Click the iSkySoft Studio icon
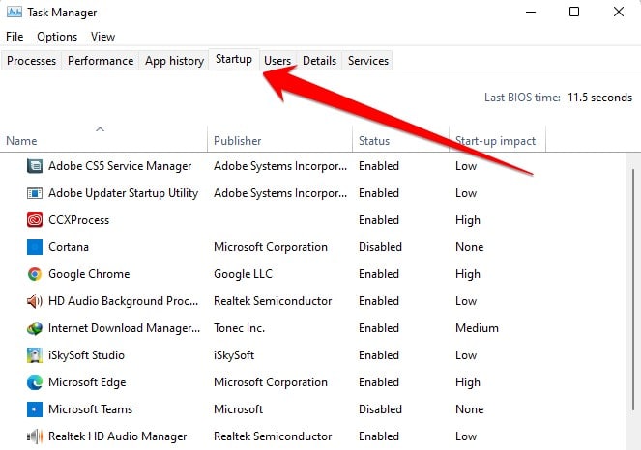The image size is (641, 450). pyautogui.click(x=35, y=355)
